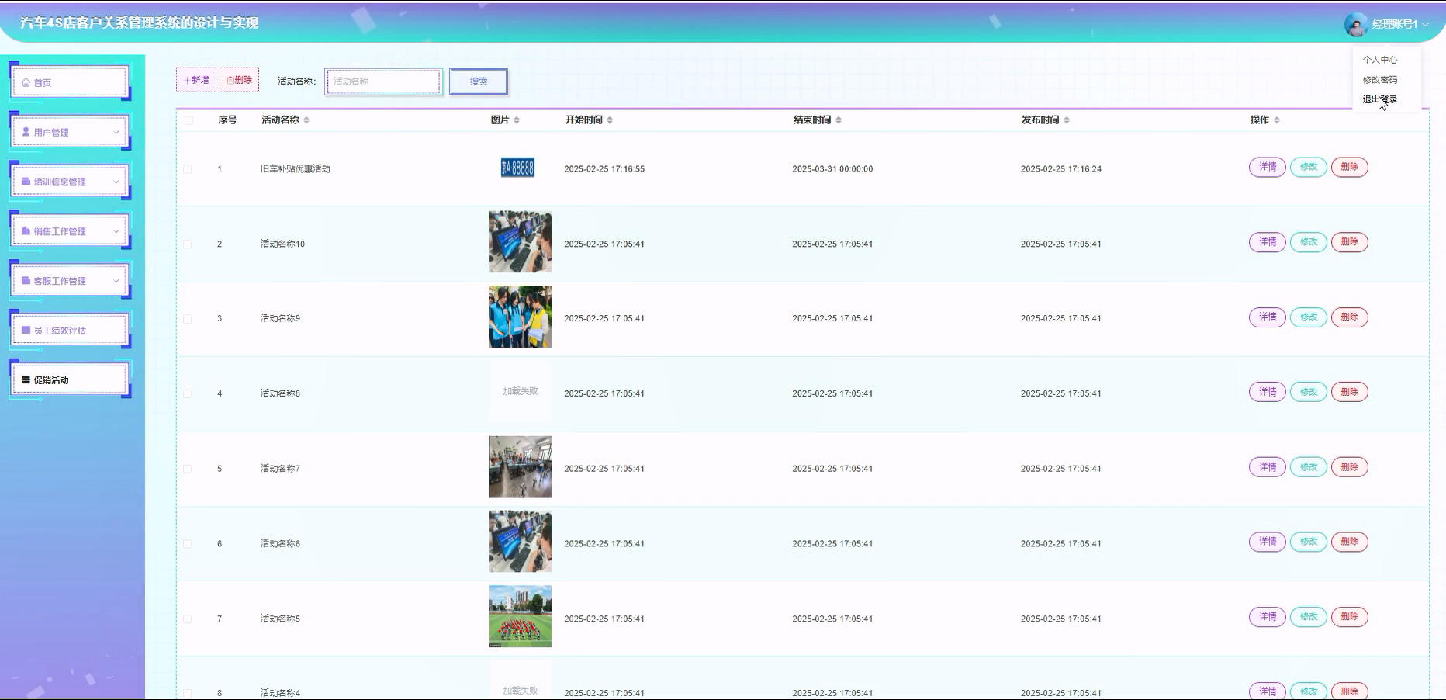1446x700 pixels.
Task: Open the image thumbnail for 活动名称9
Action: tap(521, 317)
